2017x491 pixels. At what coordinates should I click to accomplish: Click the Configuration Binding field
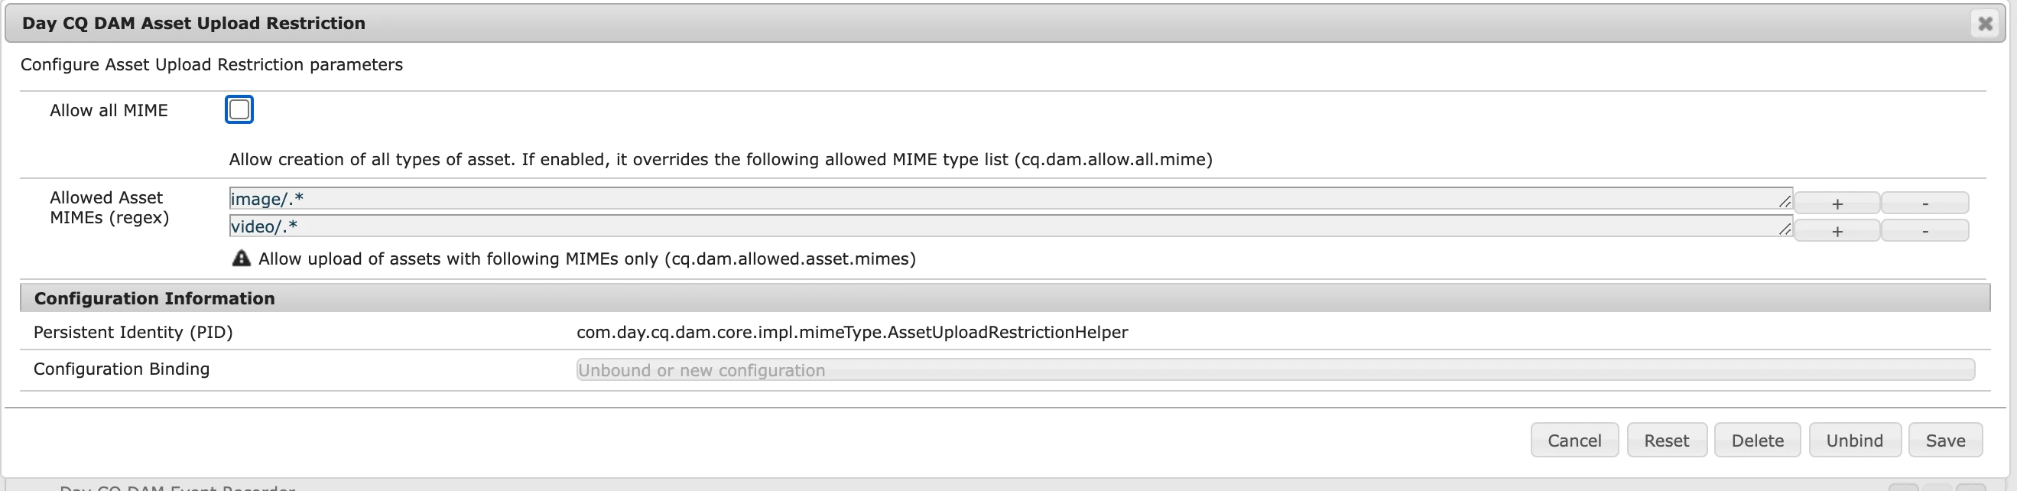(1275, 369)
